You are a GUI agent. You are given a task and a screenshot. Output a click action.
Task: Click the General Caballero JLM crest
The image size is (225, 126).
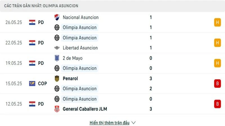(57, 109)
